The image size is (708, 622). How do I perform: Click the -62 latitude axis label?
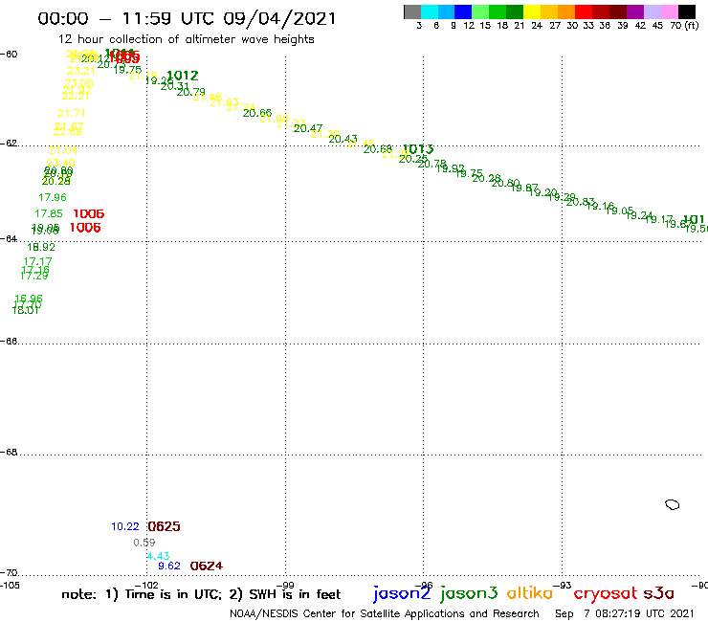pyautogui.click(x=9, y=144)
